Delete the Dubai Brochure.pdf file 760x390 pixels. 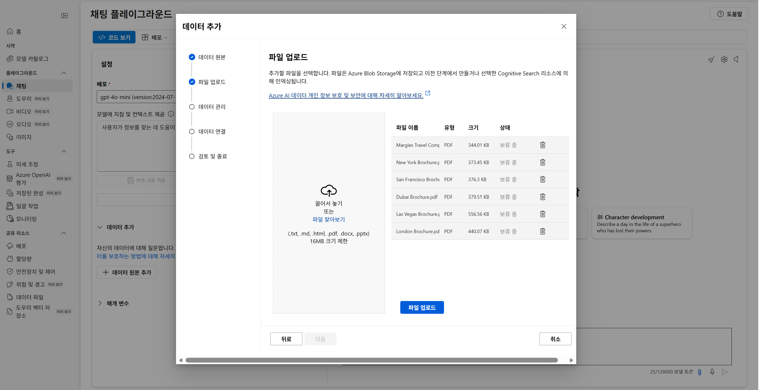click(543, 197)
